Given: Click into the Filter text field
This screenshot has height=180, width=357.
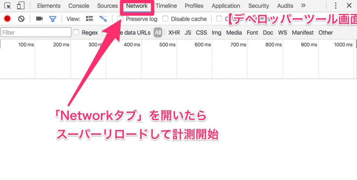Looking at the screenshot, I should pyautogui.click(x=36, y=32).
